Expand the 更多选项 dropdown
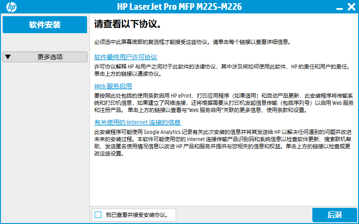The width and height of the screenshot is (359, 224). pos(45,57)
